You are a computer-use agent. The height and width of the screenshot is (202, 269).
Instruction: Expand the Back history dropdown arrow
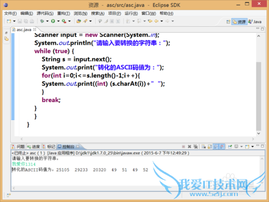point(161,21)
